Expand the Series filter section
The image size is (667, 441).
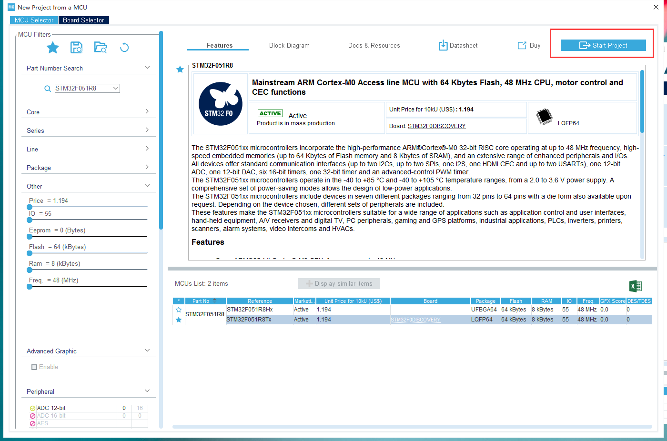pos(147,130)
